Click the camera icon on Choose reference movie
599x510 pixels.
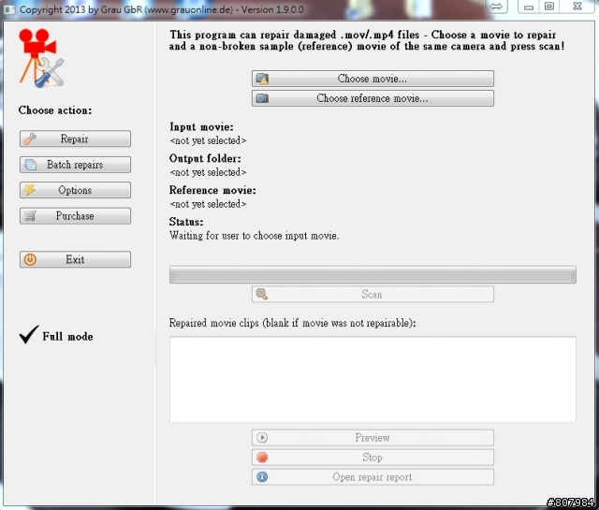(262, 98)
